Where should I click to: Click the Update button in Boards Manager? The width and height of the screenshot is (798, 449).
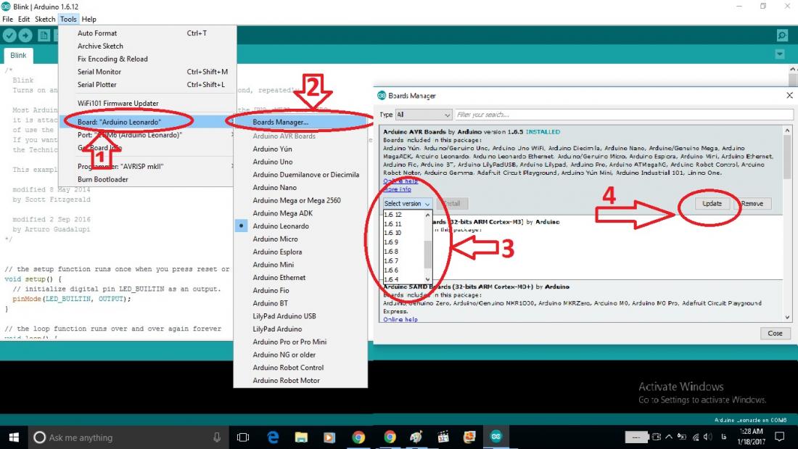pos(712,204)
